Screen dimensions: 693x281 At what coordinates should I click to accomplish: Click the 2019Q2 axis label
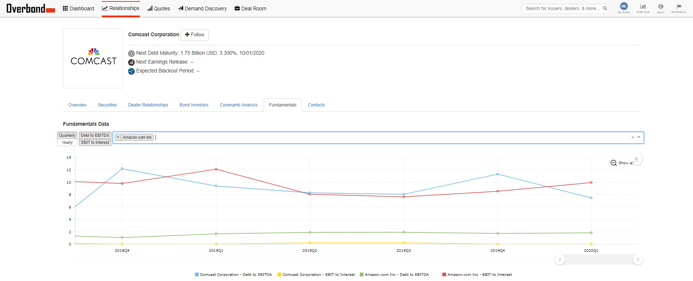310,251
